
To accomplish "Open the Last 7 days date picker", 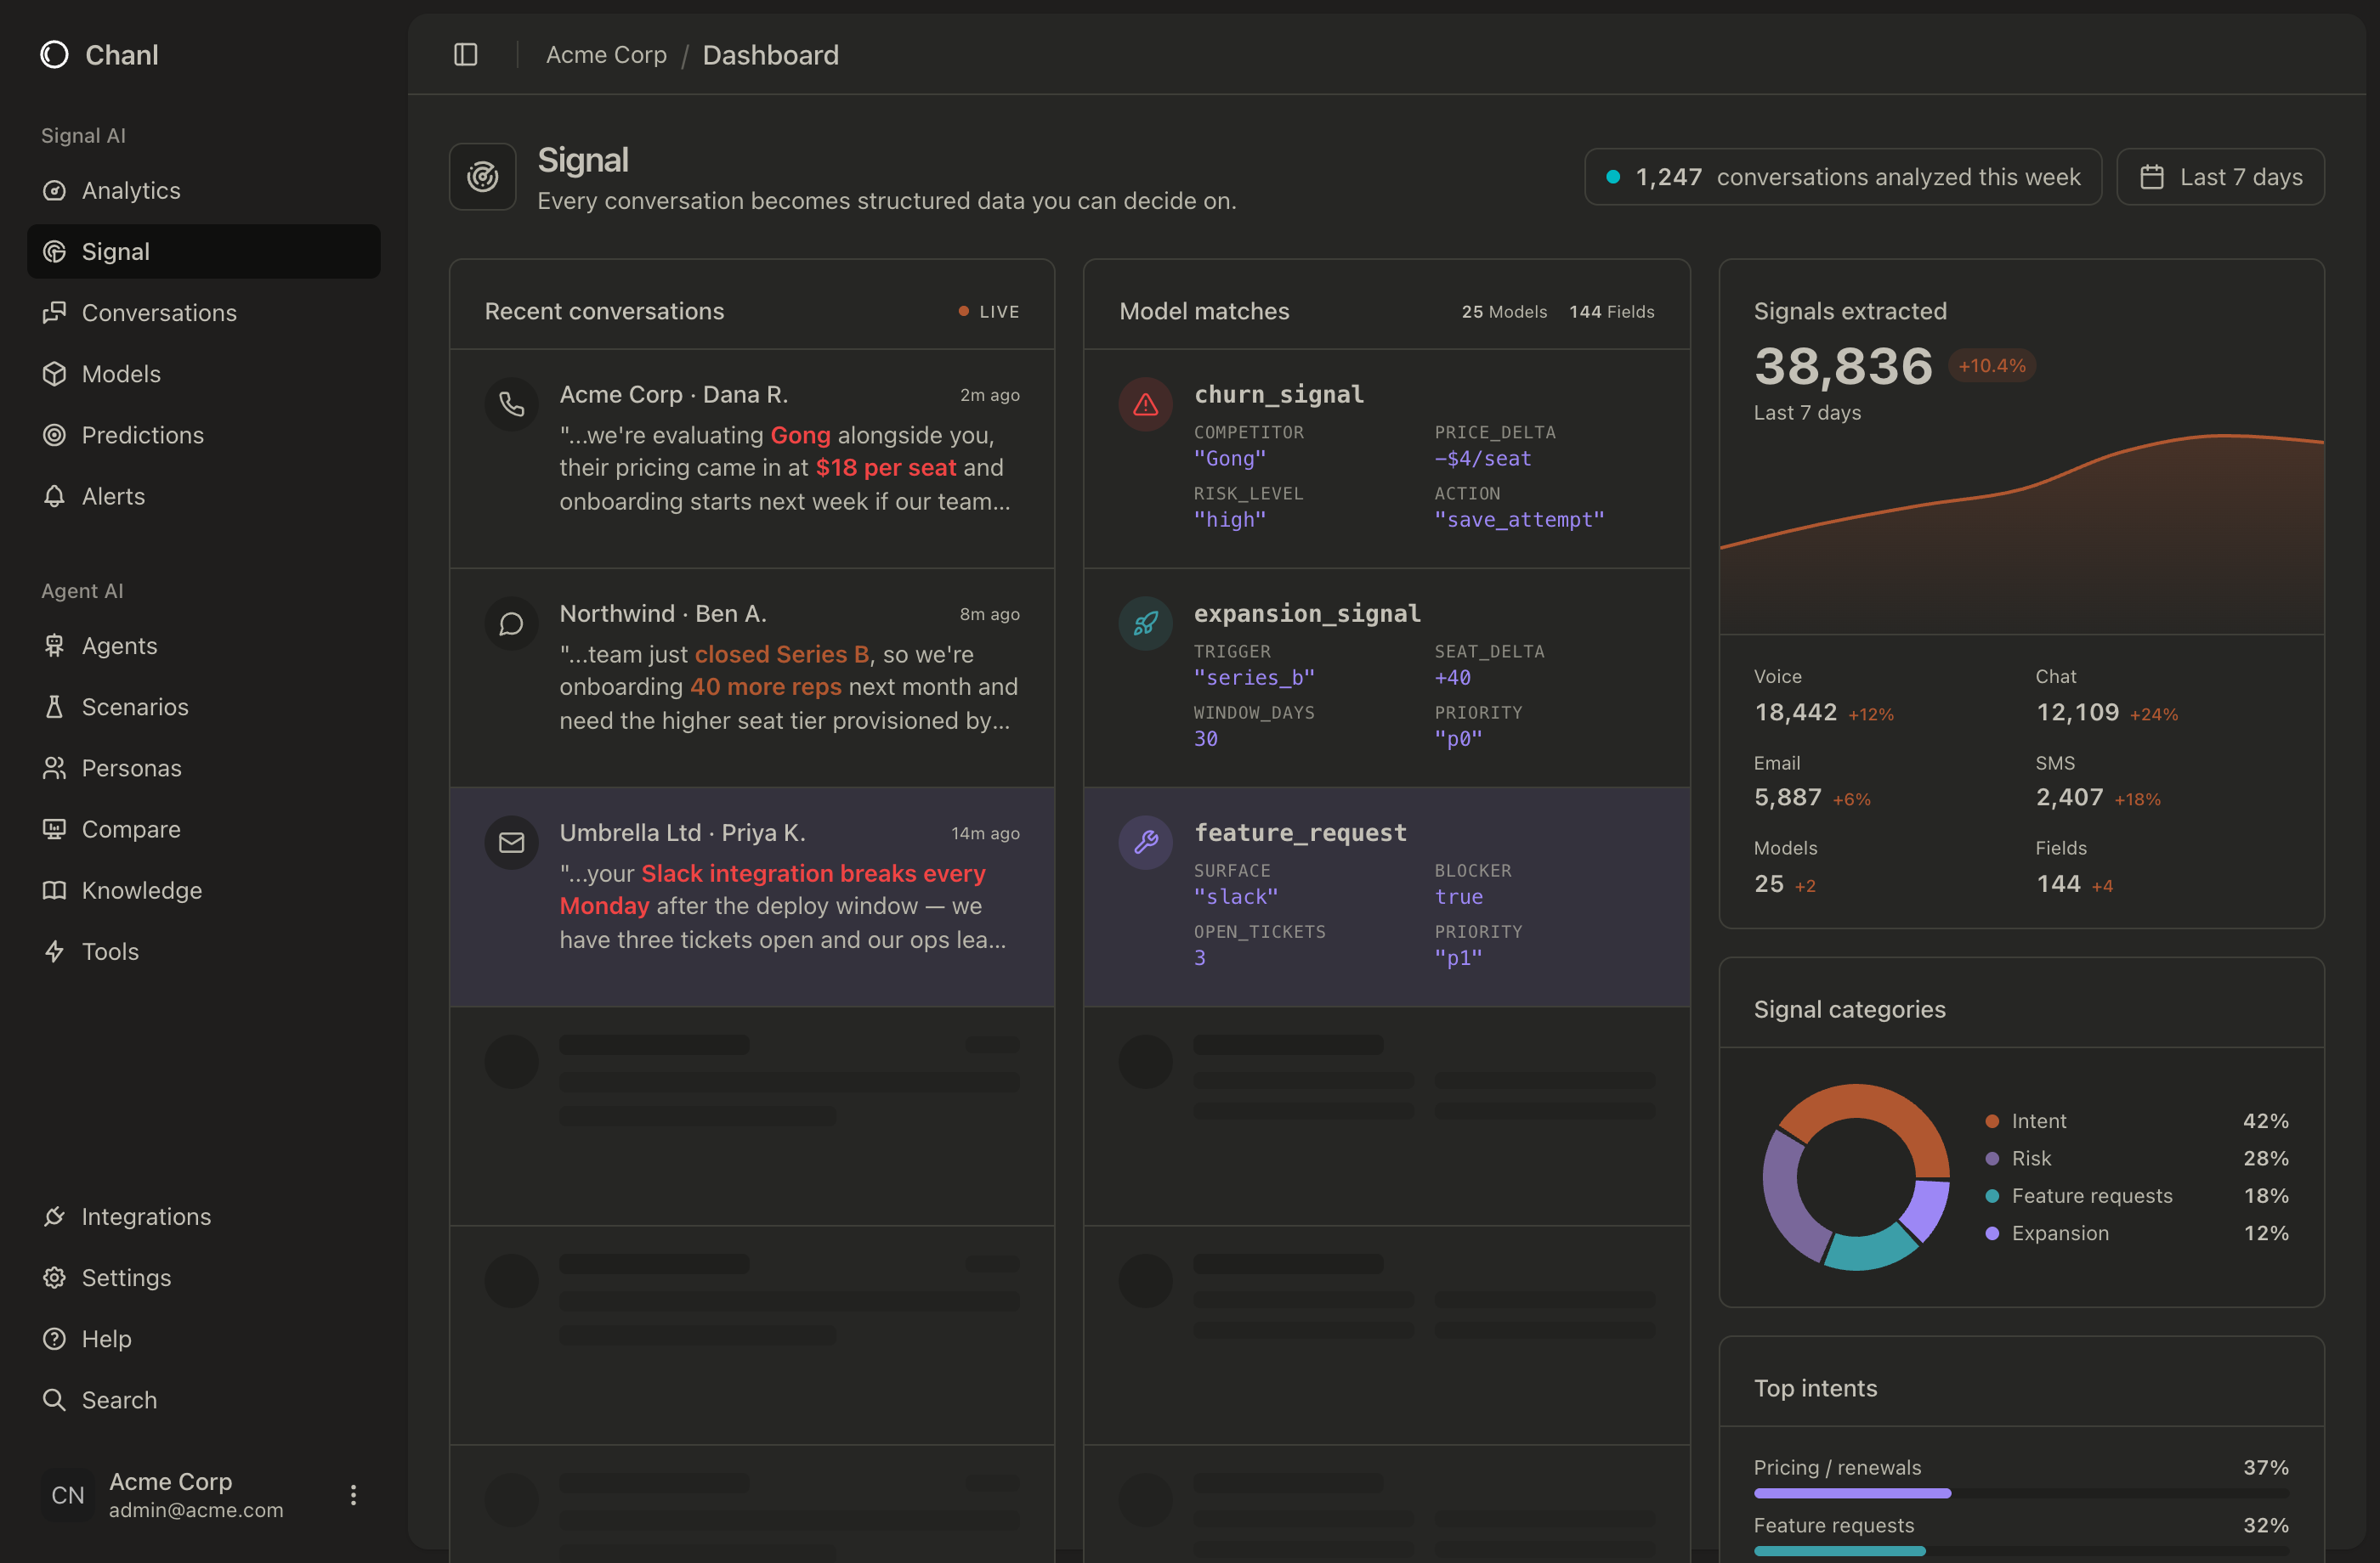I will point(2220,177).
